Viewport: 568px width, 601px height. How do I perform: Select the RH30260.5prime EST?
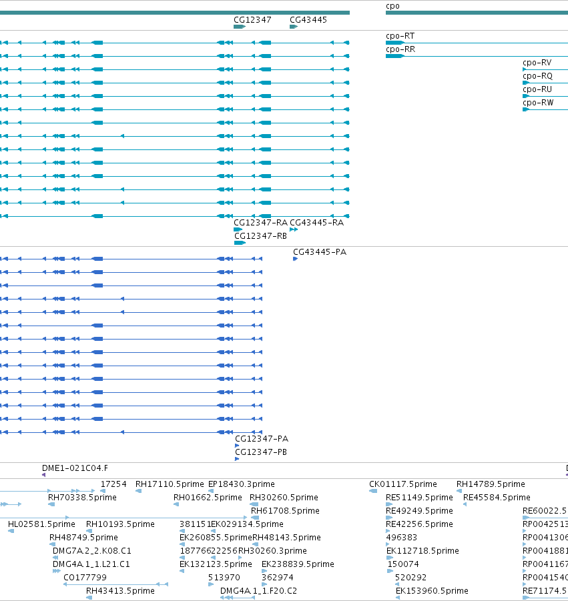pyautogui.click(x=284, y=498)
